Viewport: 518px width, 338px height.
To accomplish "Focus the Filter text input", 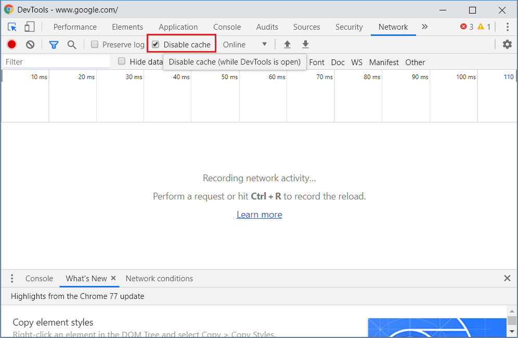I will 57,62.
